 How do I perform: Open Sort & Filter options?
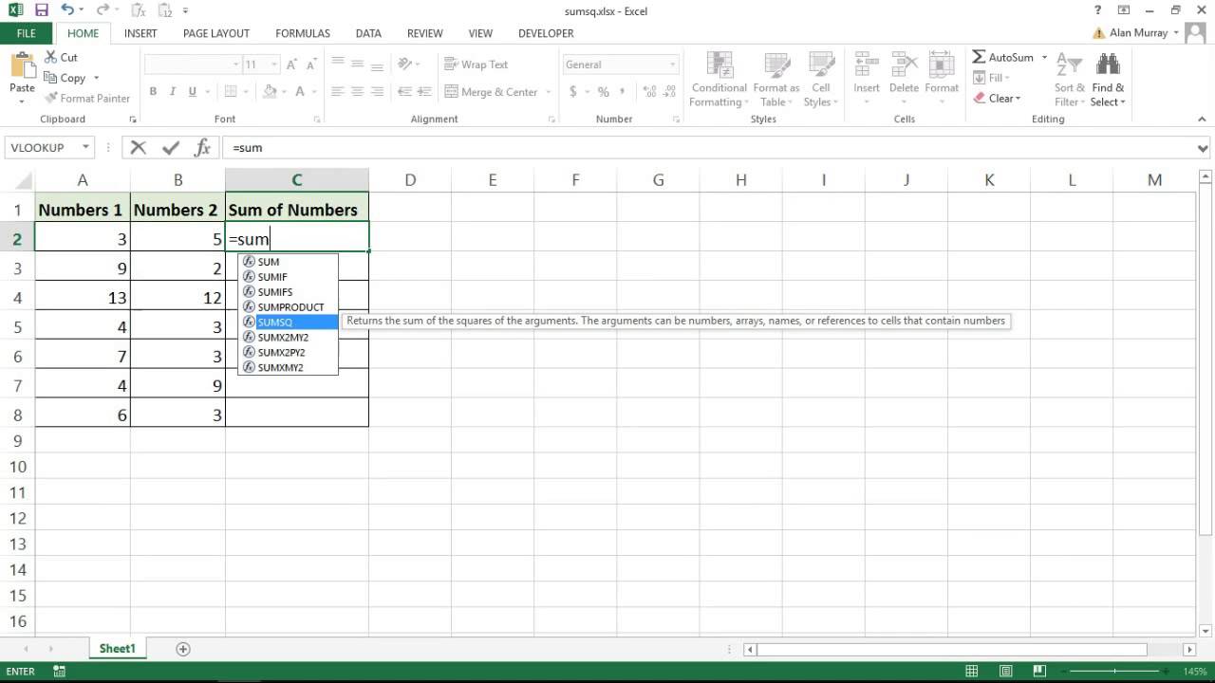[1069, 80]
